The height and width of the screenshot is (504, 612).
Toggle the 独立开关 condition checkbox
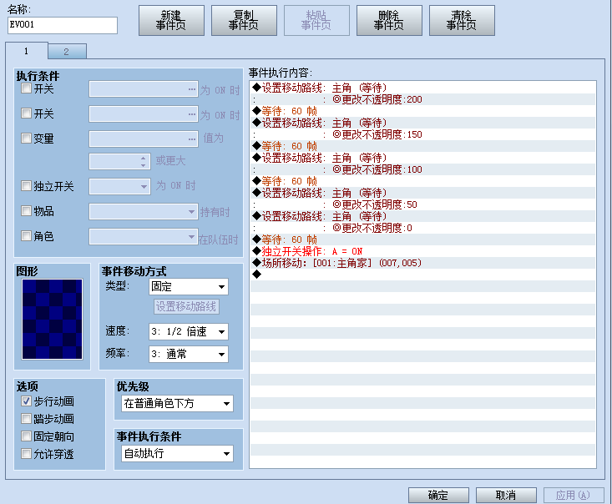[26, 186]
